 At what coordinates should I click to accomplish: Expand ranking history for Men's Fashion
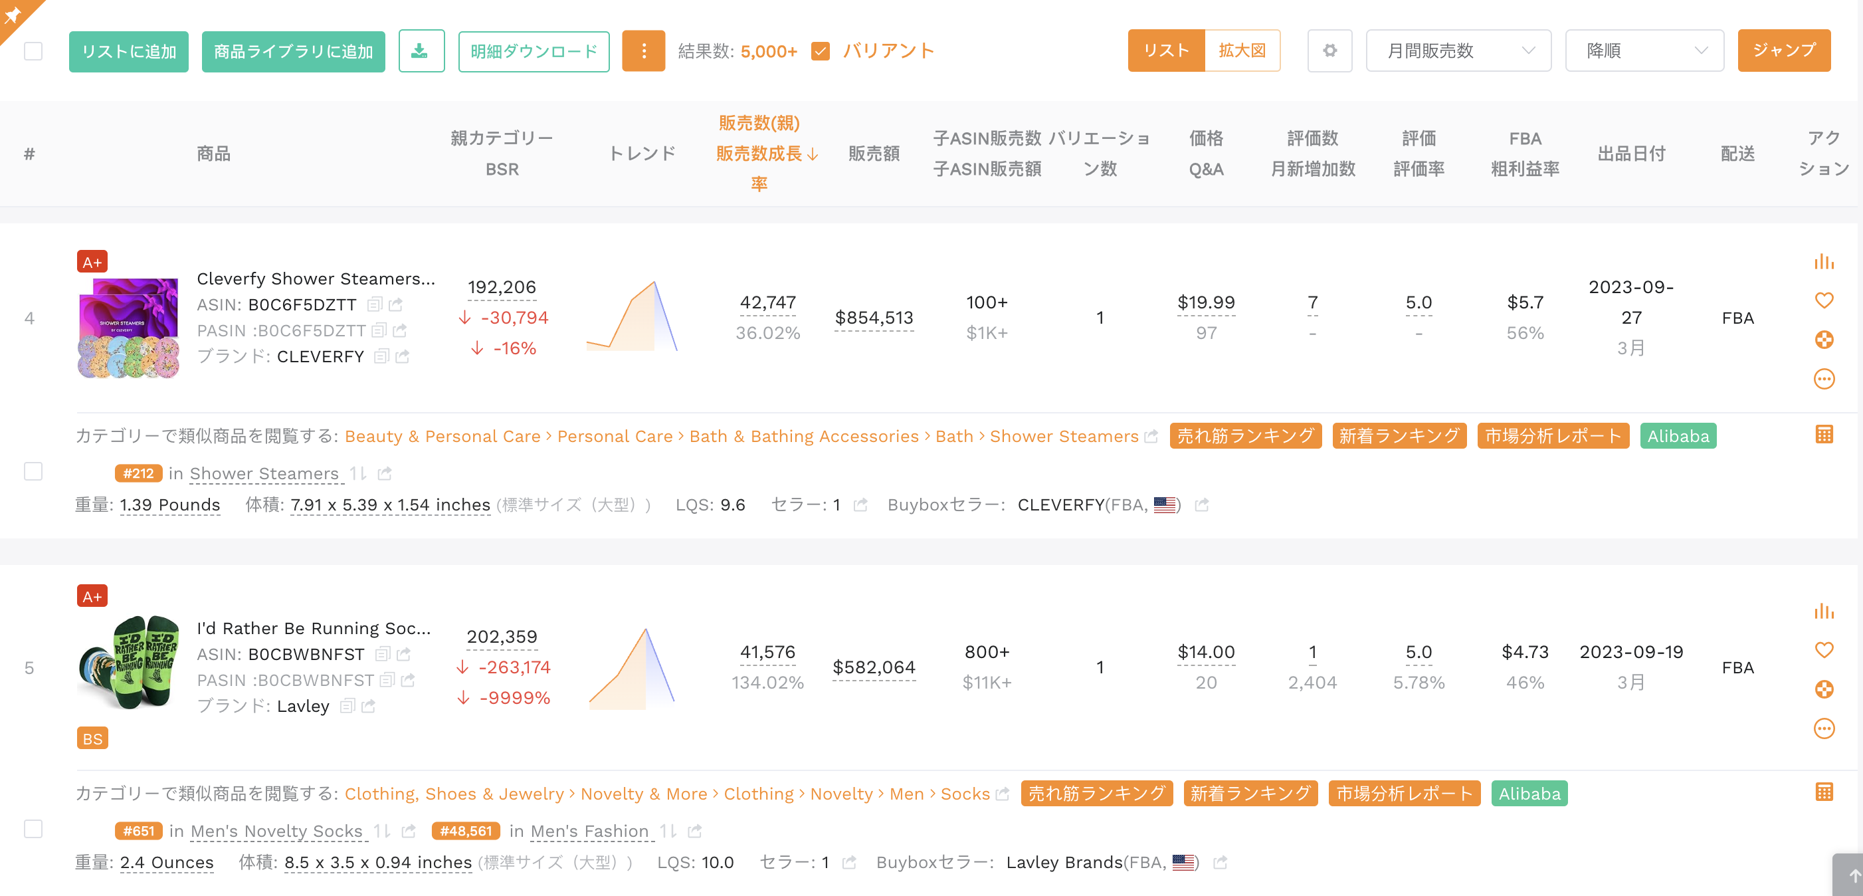tap(669, 831)
